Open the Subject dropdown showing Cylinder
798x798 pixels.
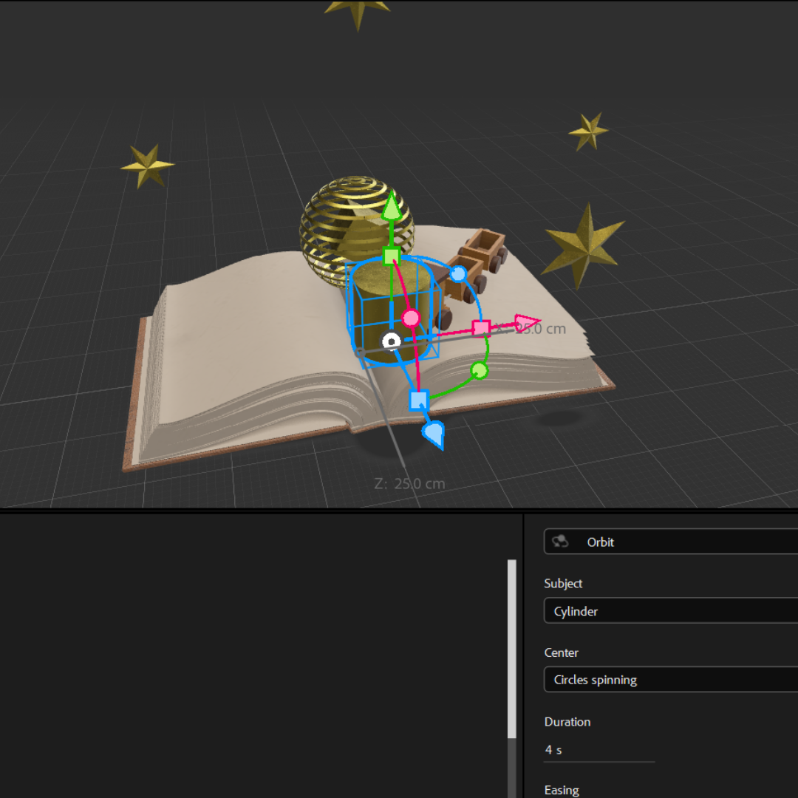click(669, 611)
